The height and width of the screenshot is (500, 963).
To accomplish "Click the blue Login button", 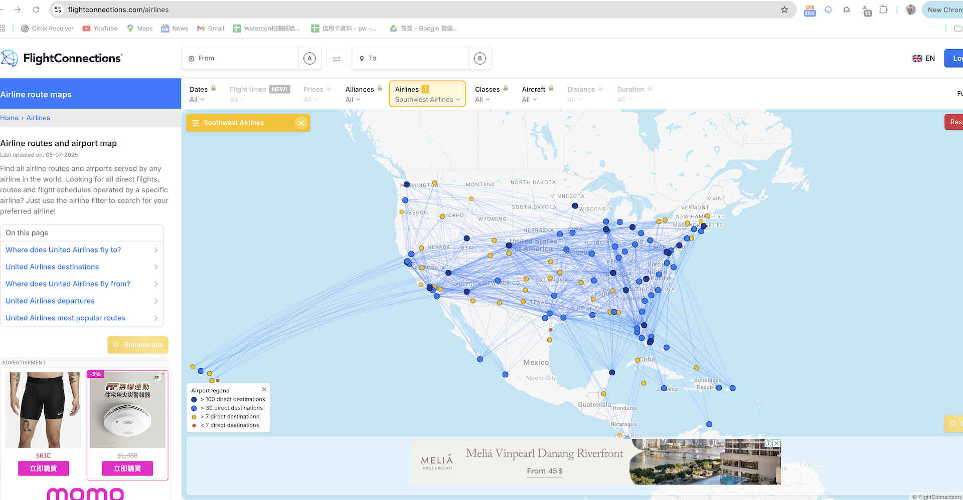I will [954, 58].
